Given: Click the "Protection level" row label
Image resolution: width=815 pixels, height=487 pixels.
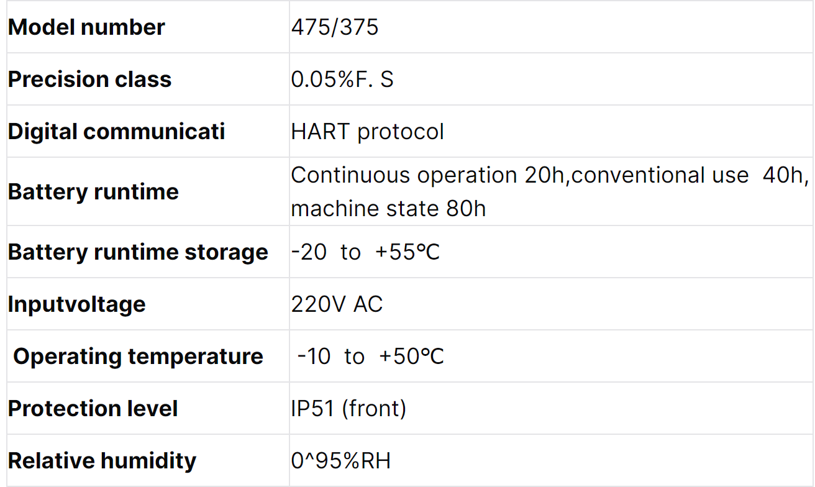Looking at the screenshot, I should coord(93,409).
